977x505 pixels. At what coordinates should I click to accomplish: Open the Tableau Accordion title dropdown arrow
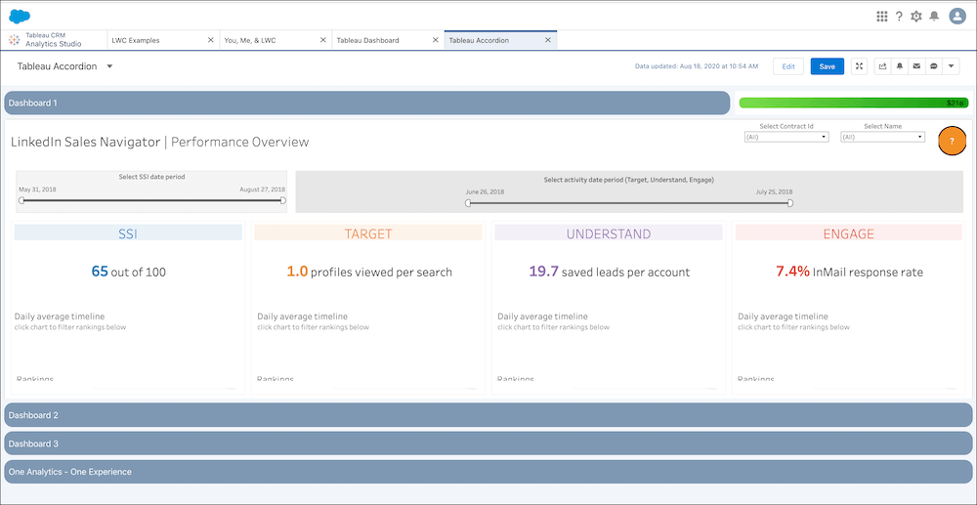tap(109, 66)
